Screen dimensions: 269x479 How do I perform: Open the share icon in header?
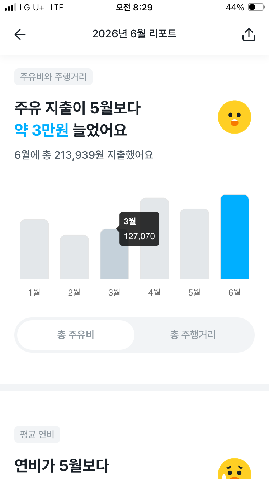(249, 34)
